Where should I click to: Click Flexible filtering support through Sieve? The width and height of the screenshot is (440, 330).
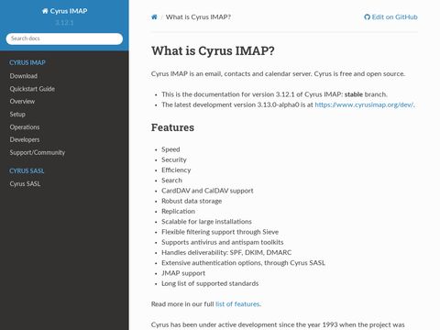click(220, 232)
